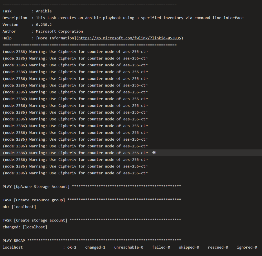This screenshot has height=256, width=262.
Task: Click the 'changed=1' value in recap
Action: click(95, 247)
